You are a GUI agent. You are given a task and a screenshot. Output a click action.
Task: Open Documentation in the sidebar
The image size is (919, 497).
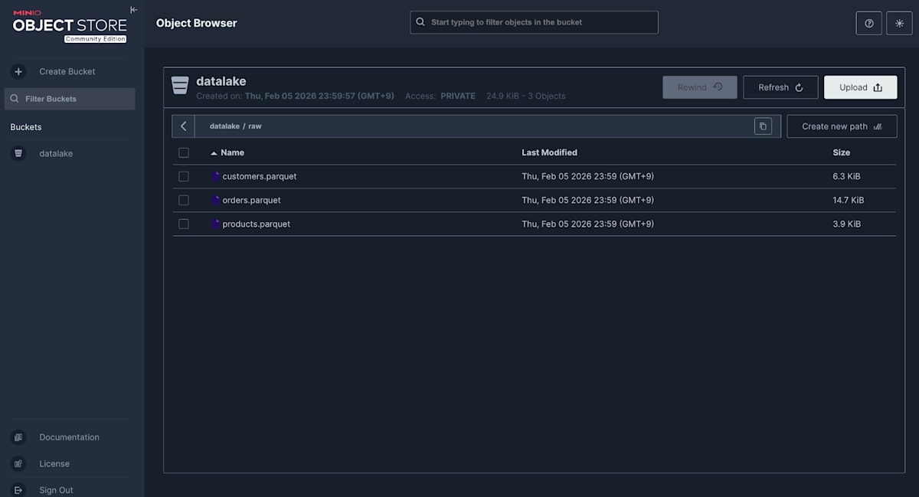(x=70, y=437)
